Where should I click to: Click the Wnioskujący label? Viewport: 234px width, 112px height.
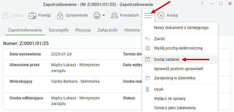pyautogui.click(x=21, y=81)
